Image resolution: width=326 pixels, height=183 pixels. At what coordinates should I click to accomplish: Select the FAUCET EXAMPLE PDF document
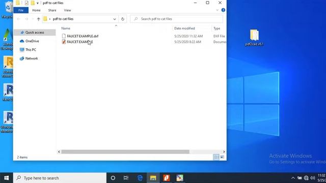[x=80, y=42]
